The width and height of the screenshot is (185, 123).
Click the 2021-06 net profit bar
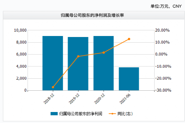click(129, 79)
